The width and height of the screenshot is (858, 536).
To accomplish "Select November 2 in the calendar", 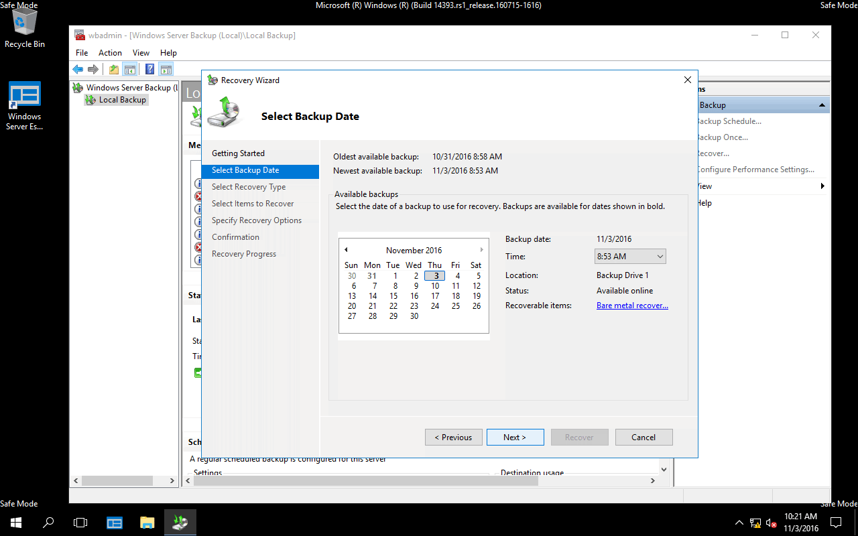I will (416, 276).
